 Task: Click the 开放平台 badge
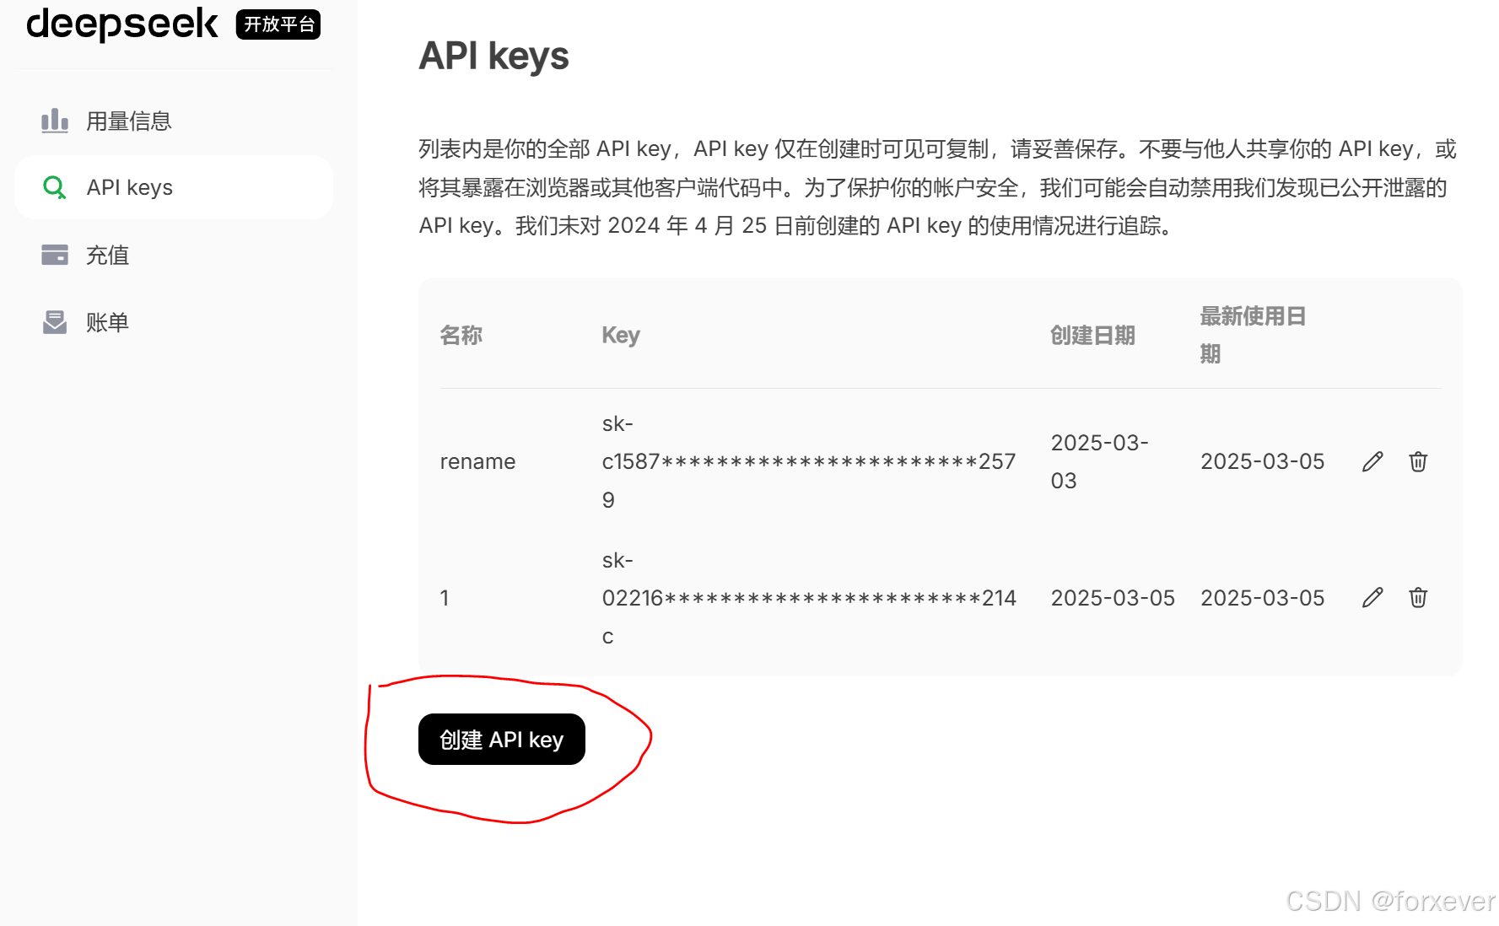click(x=278, y=24)
